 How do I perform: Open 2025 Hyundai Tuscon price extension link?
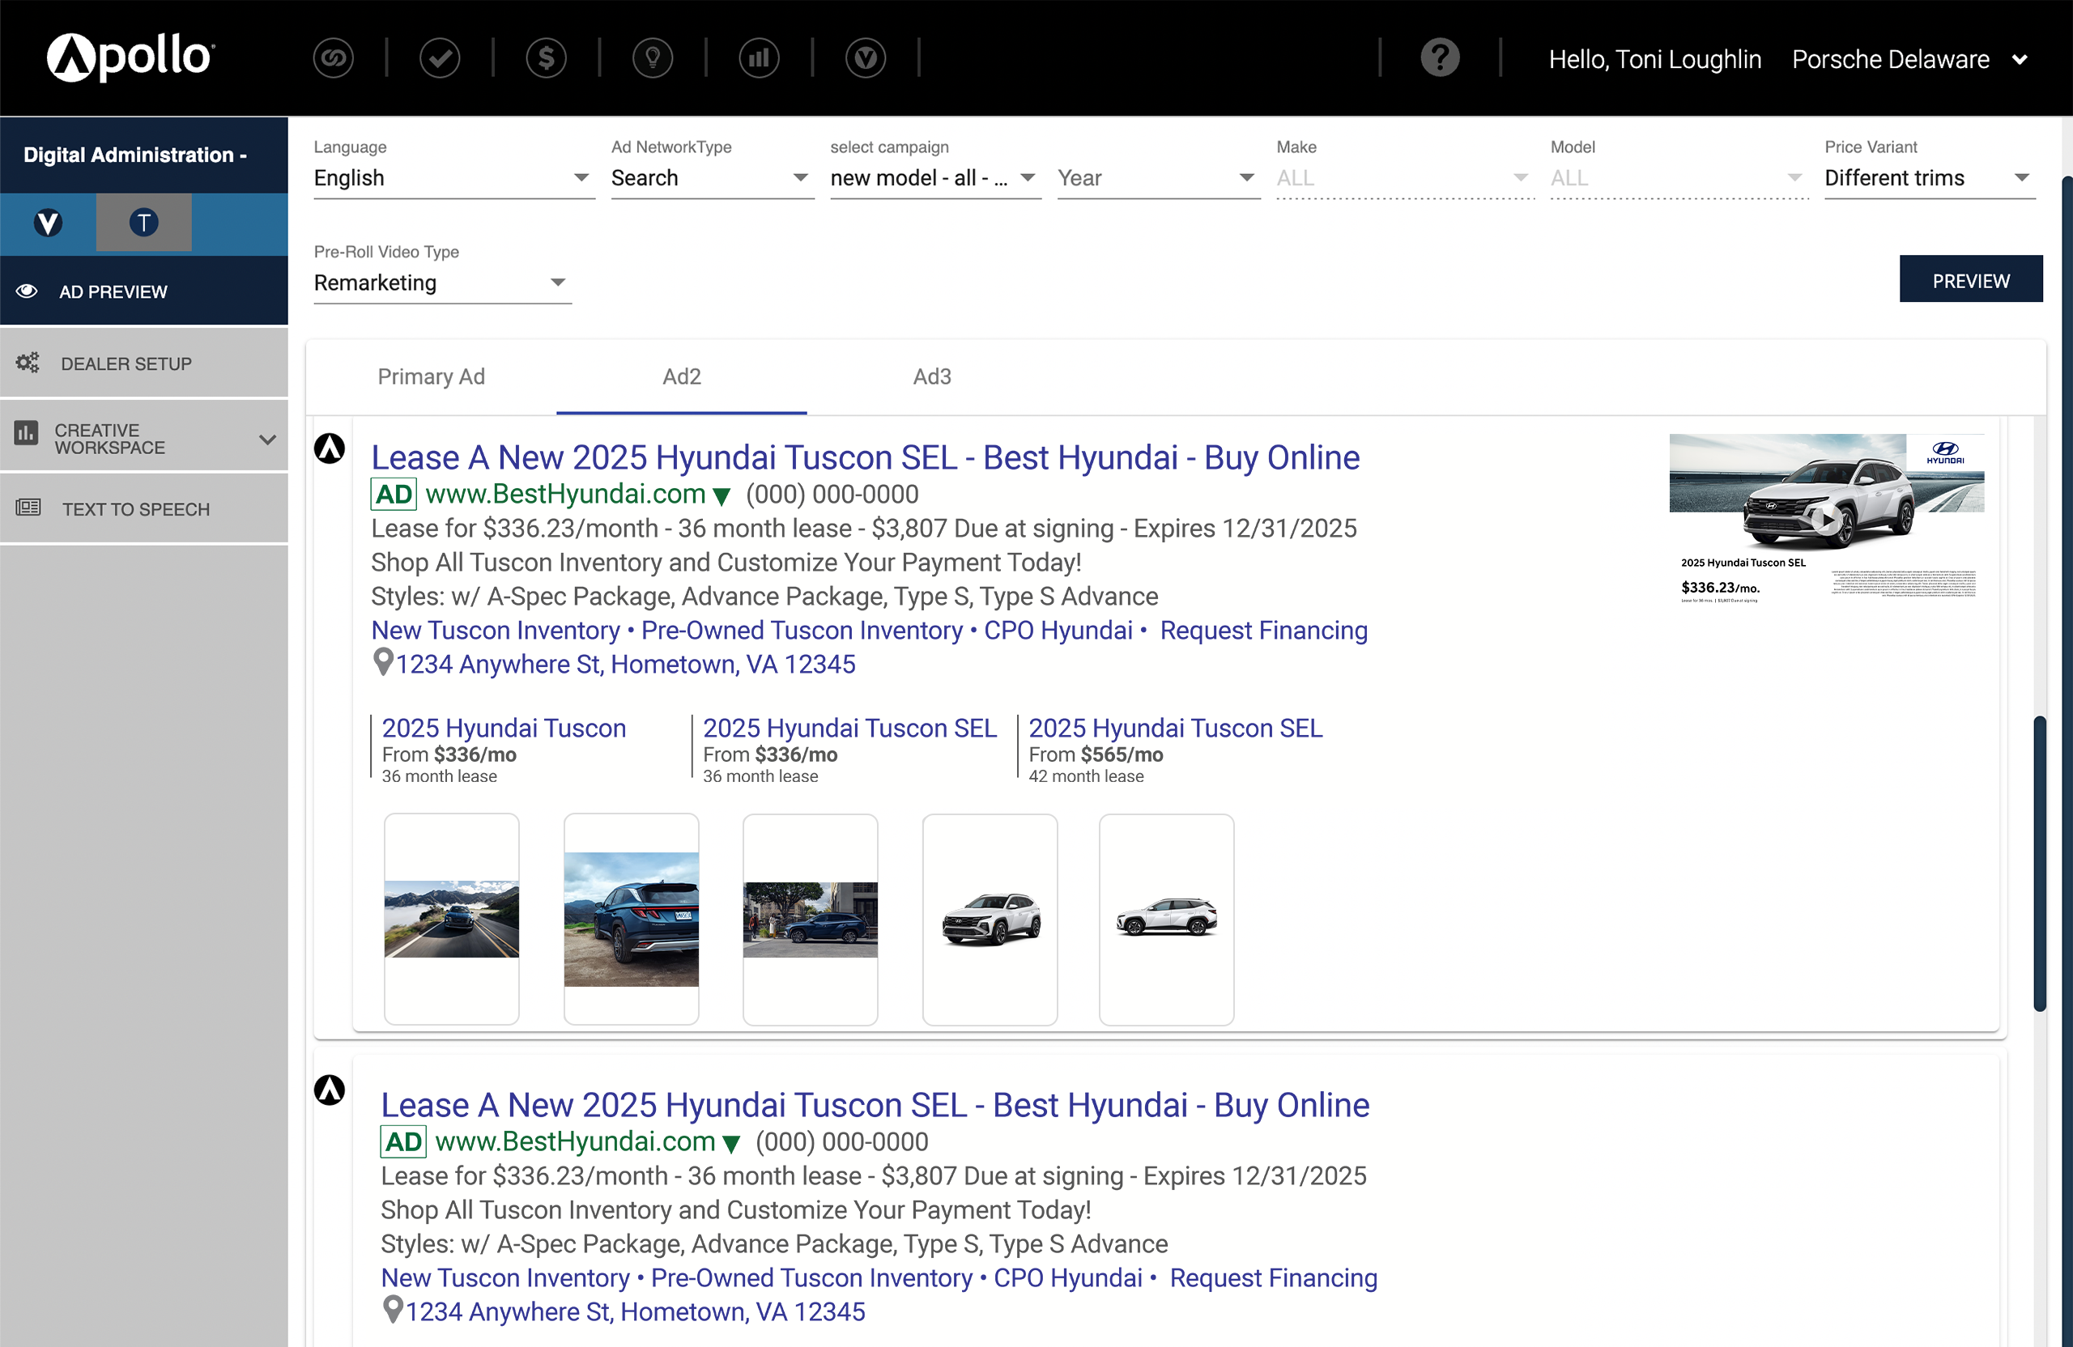click(x=504, y=728)
